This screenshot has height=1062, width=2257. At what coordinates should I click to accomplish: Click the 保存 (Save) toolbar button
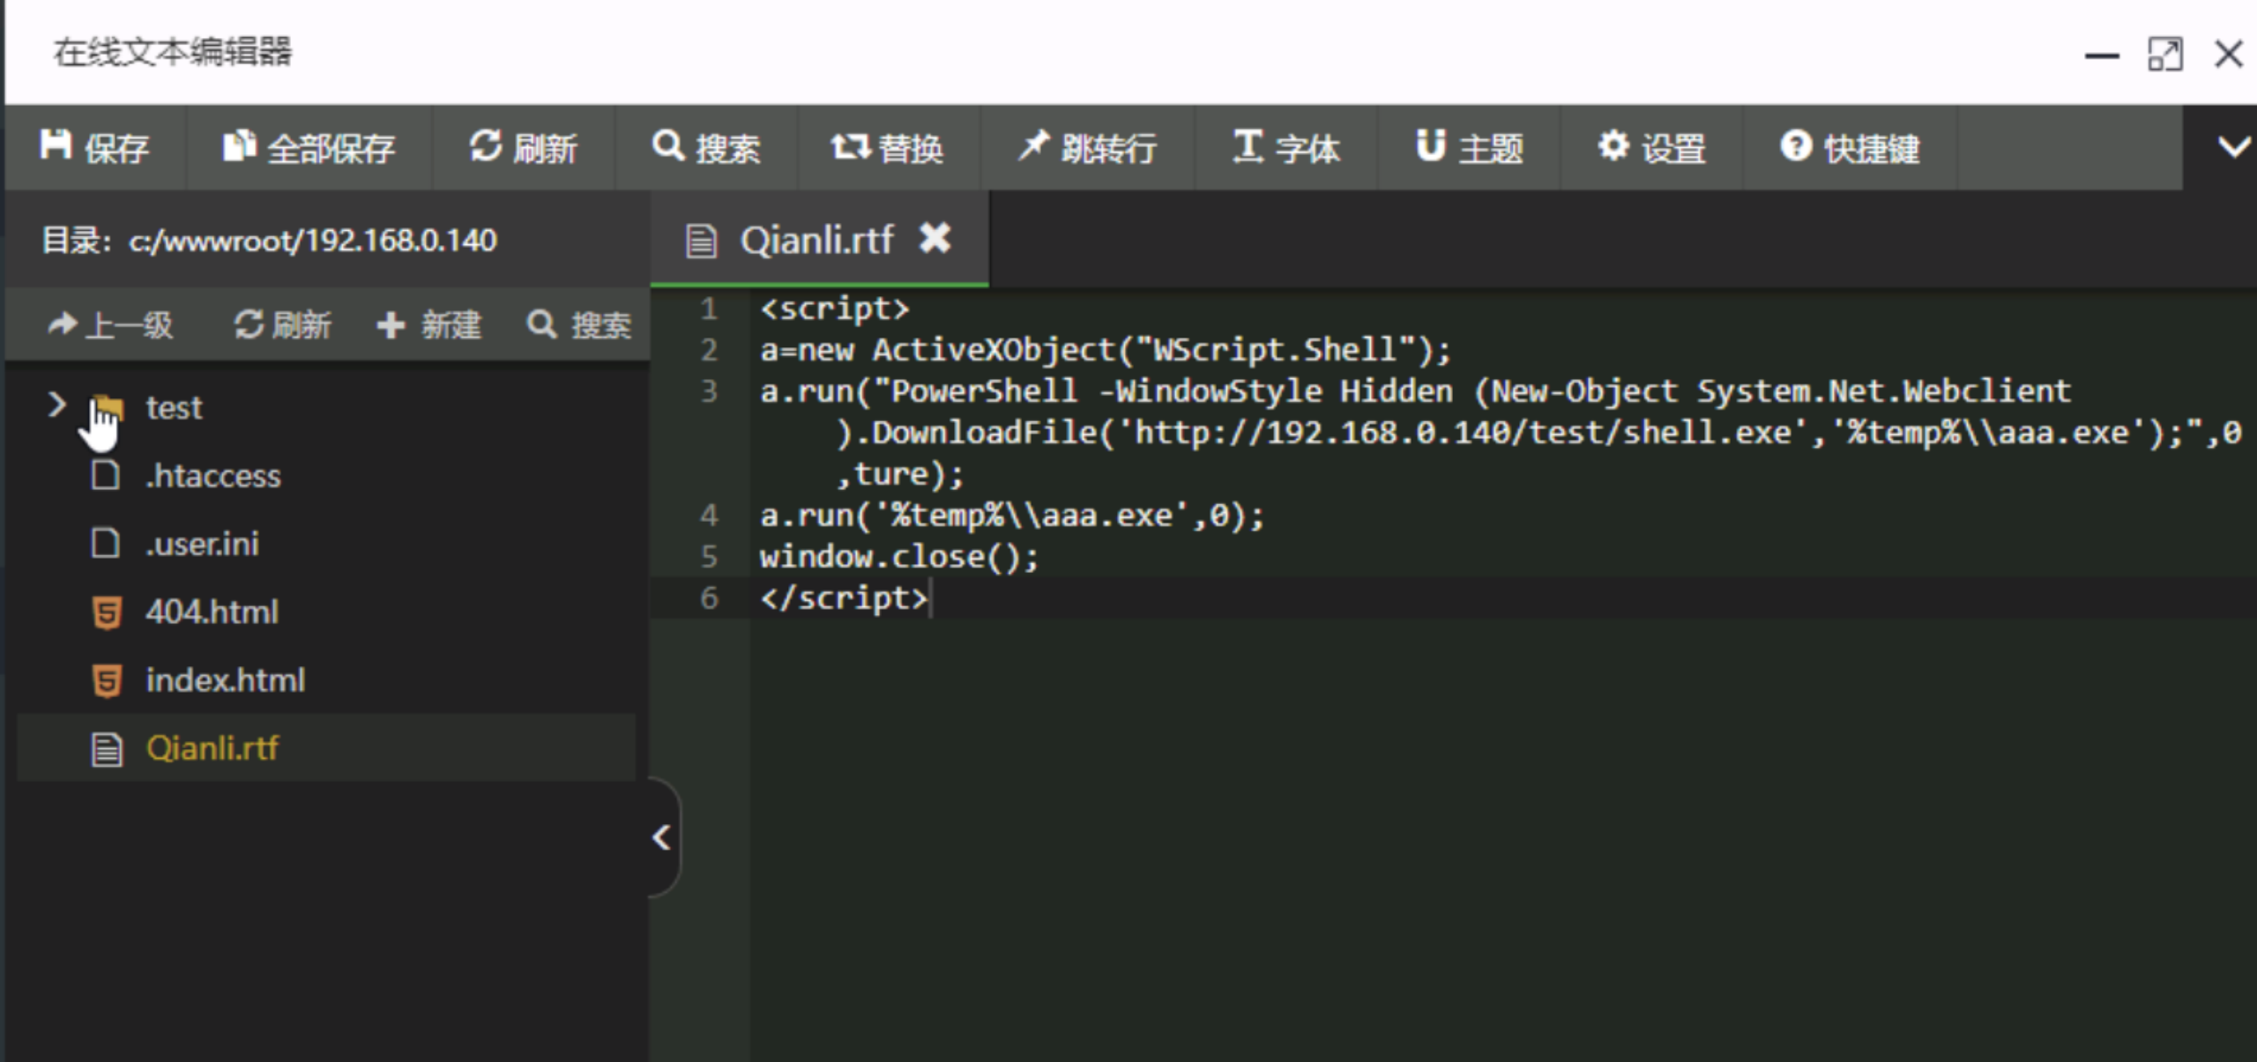(94, 147)
